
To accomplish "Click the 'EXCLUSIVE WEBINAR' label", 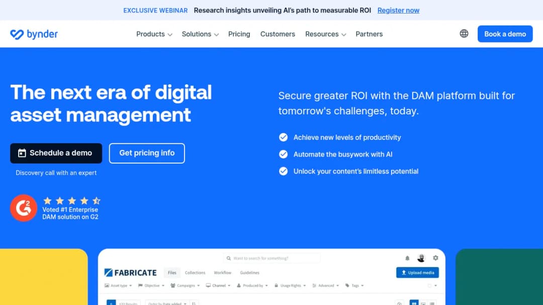I will [x=155, y=11].
